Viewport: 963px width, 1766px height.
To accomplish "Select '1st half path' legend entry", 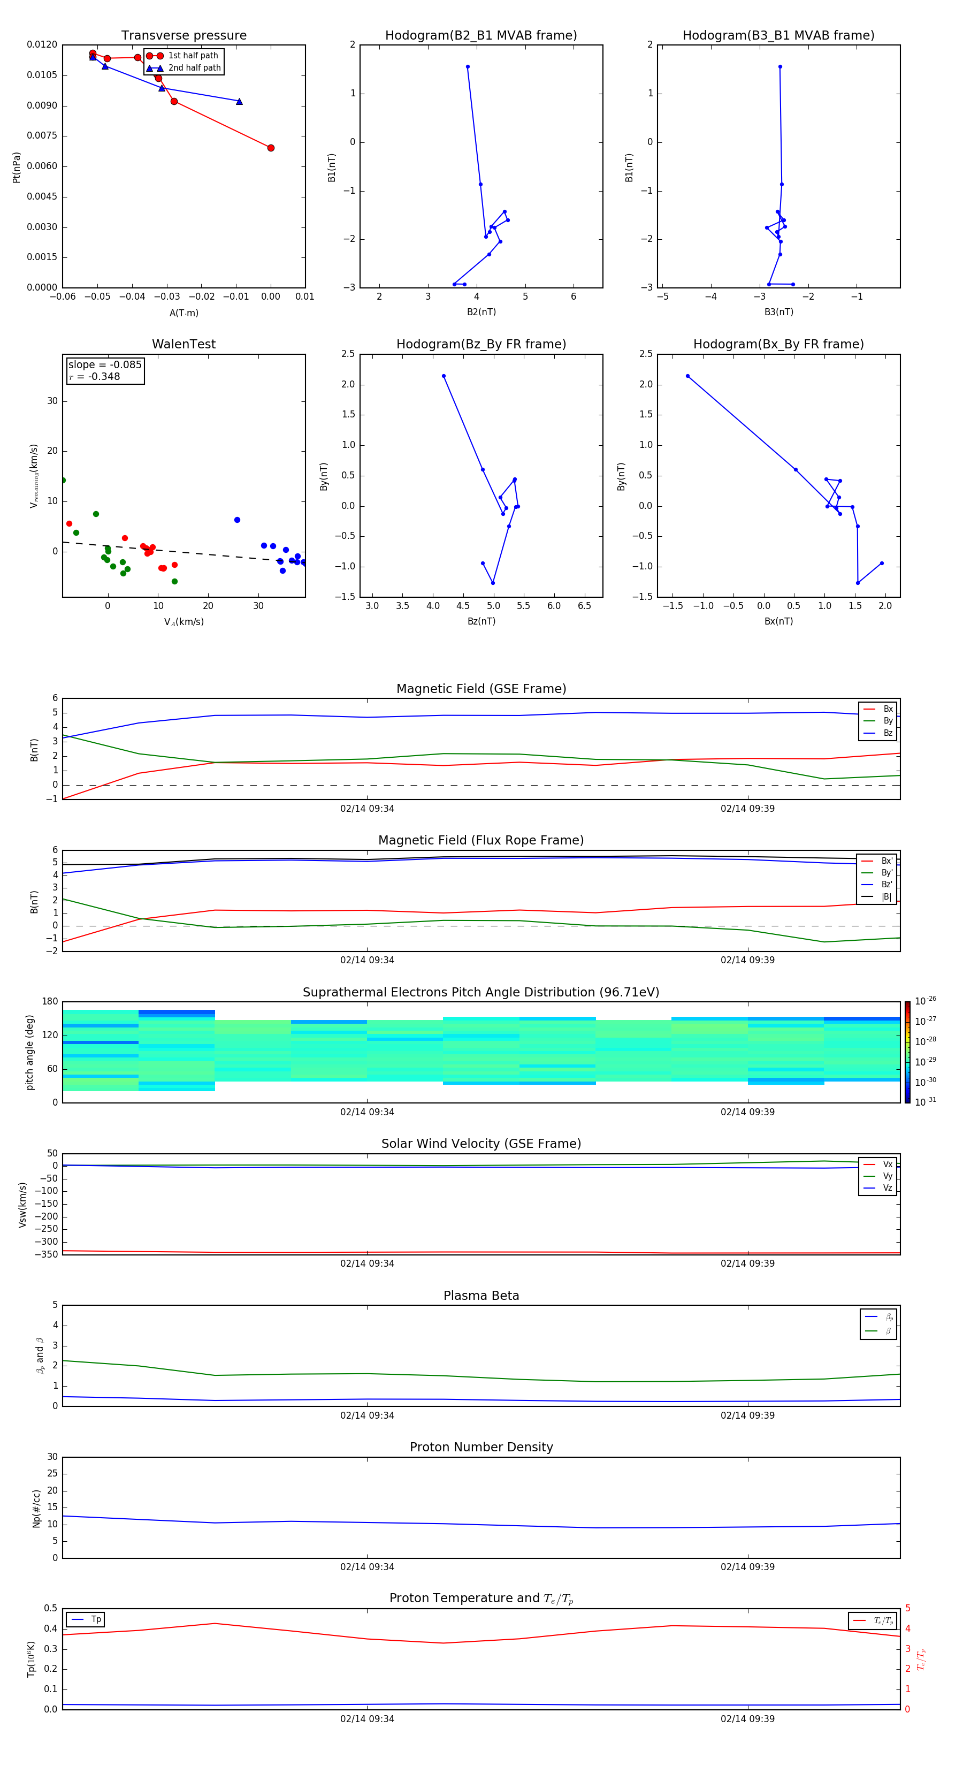I will click(x=183, y=56).
